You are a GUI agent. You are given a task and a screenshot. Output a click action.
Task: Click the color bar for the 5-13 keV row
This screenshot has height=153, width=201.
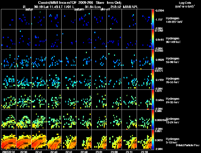click(x=153, y=140)
